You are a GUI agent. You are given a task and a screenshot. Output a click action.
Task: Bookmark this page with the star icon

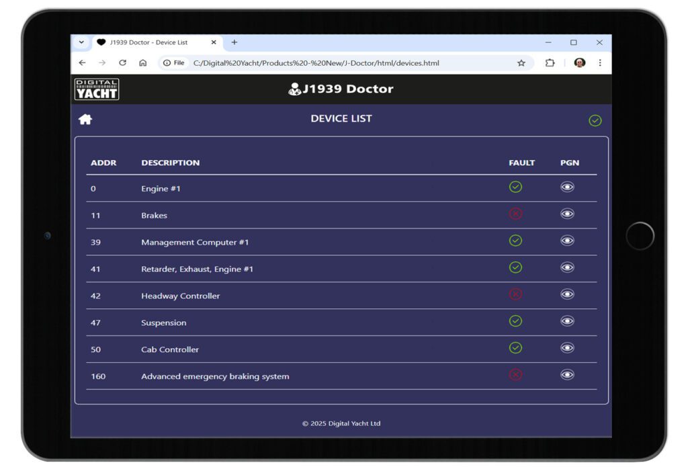(x=521, y=63)
